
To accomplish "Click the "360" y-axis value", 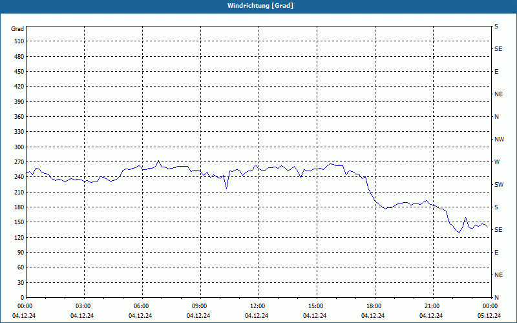I will coord(19,117).
